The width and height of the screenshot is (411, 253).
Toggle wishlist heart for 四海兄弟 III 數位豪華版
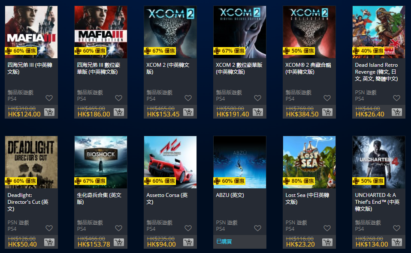point(119,98)
